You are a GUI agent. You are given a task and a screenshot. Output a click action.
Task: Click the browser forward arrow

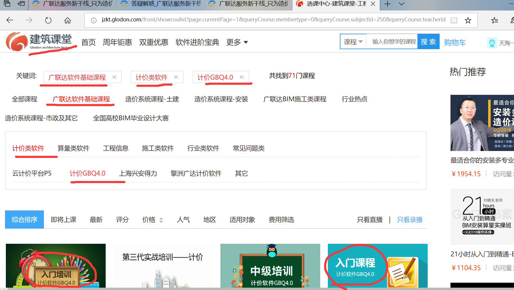pyautogui.click(x=29, y=20)
